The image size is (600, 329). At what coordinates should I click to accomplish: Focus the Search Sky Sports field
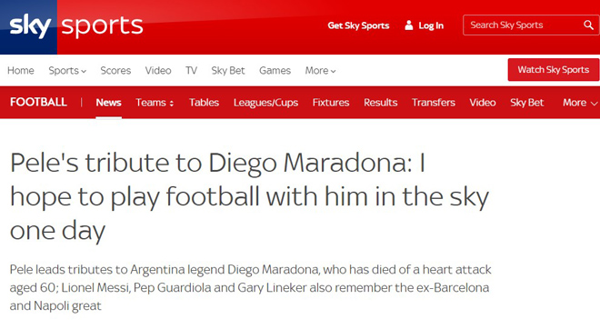pyautogui.click(x=525, y=25)
